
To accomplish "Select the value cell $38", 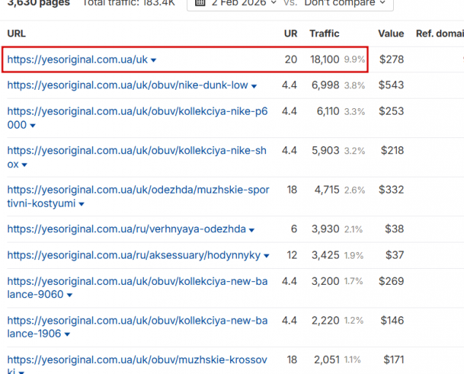I will point(394,229).
